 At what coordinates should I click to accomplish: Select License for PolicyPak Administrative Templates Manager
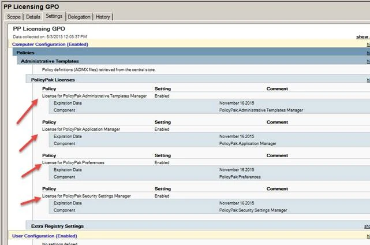(94, 95)
